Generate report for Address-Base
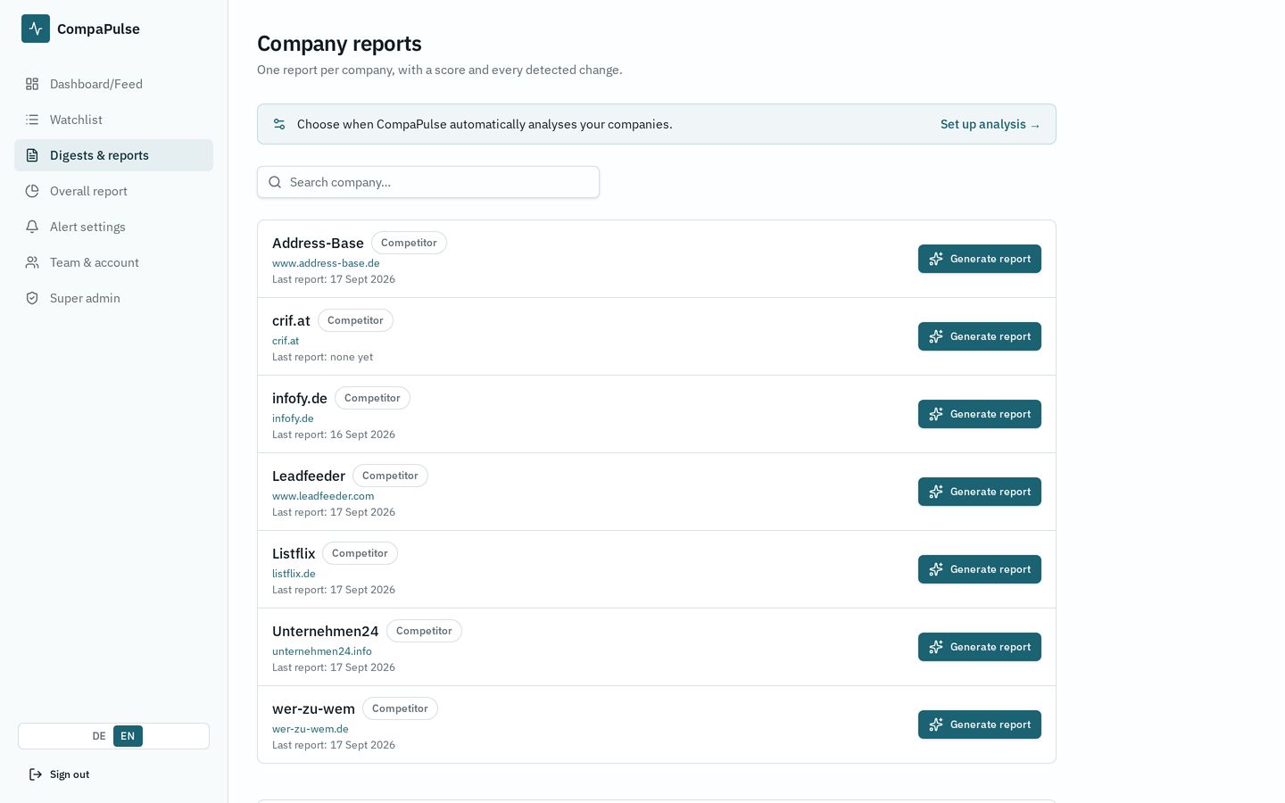The height and width of the screenshot is (803, 1285). pos(980,259)
